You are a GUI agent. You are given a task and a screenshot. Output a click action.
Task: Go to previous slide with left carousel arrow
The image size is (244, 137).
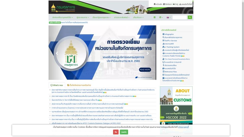point(57,53)
